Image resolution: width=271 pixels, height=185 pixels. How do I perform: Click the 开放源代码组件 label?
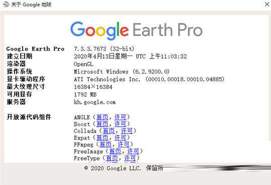(x=29, y=117)
